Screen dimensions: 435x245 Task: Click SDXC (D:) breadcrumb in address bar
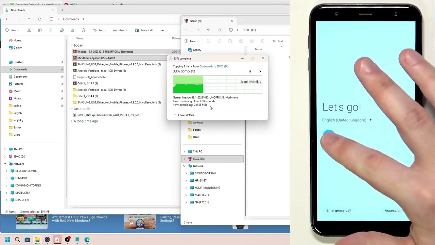point(249,30)
